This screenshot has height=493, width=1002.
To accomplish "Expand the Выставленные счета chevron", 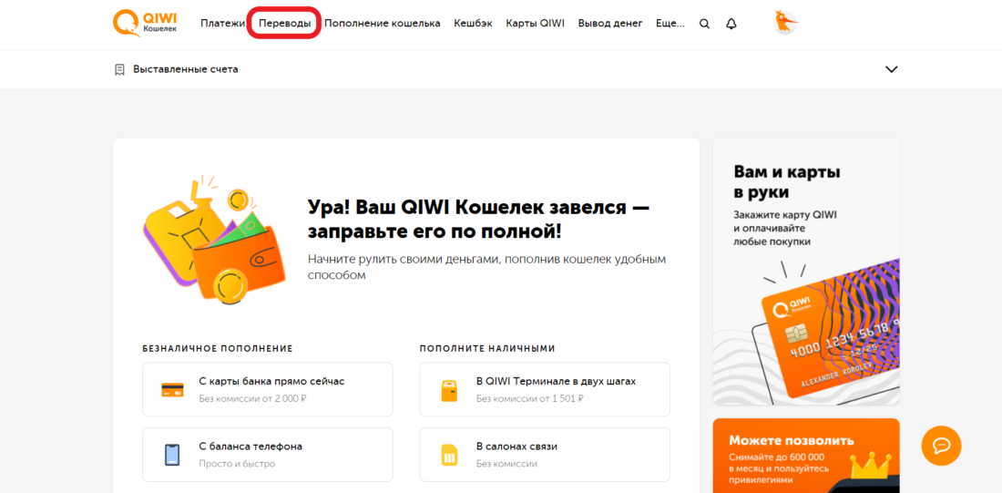I will click(x=891, y=69).
